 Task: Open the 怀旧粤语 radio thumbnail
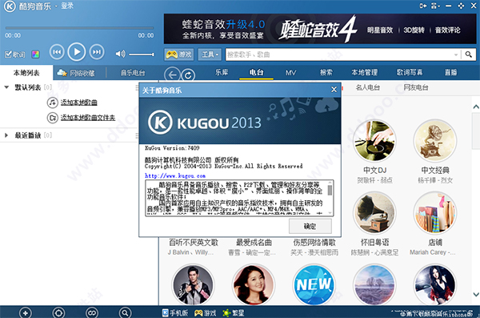coord(374,213)
